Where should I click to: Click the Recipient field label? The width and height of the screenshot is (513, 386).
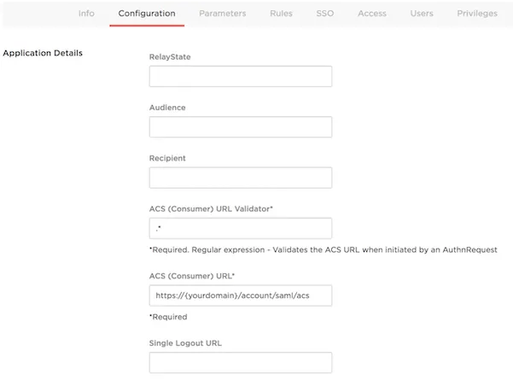point(167,158)
